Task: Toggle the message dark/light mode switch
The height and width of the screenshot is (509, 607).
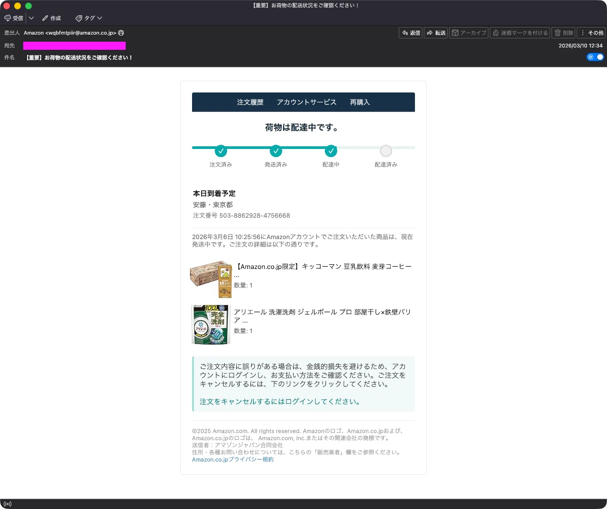Action: pyautogui.click(x=595, y=57)
